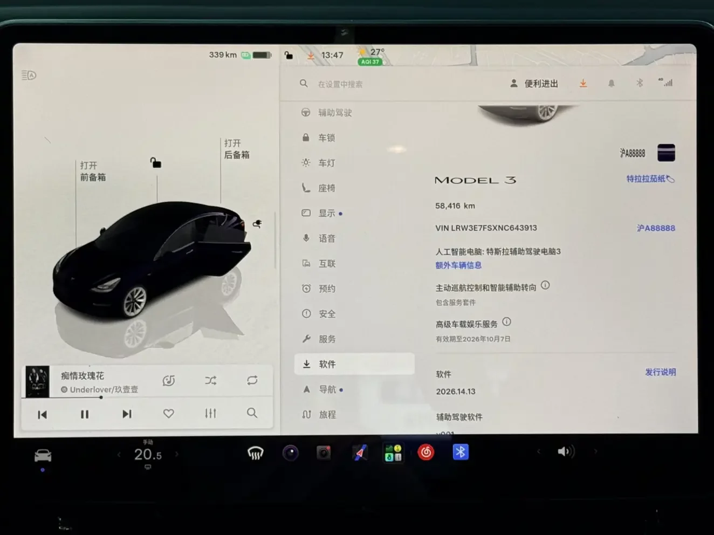Show info for 高级车载娱乐服务

[506, 322]
